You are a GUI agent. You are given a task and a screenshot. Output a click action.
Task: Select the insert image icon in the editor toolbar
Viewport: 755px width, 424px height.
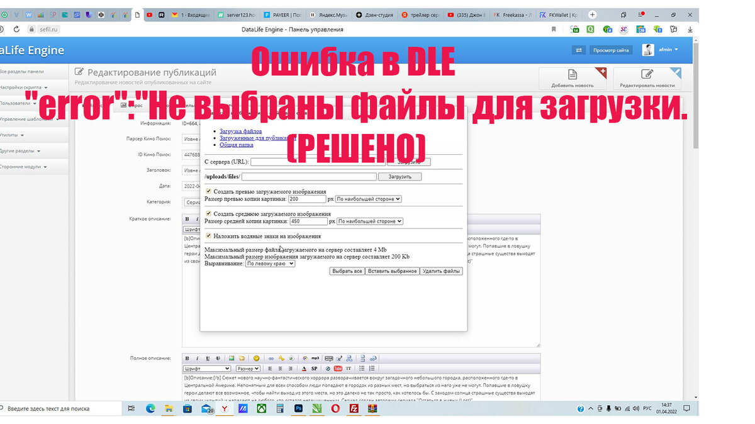232,358
